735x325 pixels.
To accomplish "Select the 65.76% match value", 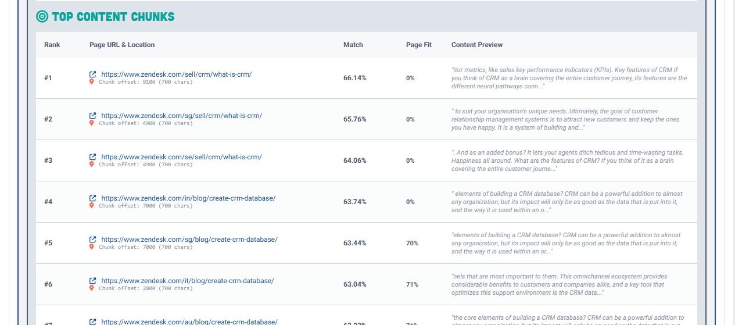I will 355,119.
